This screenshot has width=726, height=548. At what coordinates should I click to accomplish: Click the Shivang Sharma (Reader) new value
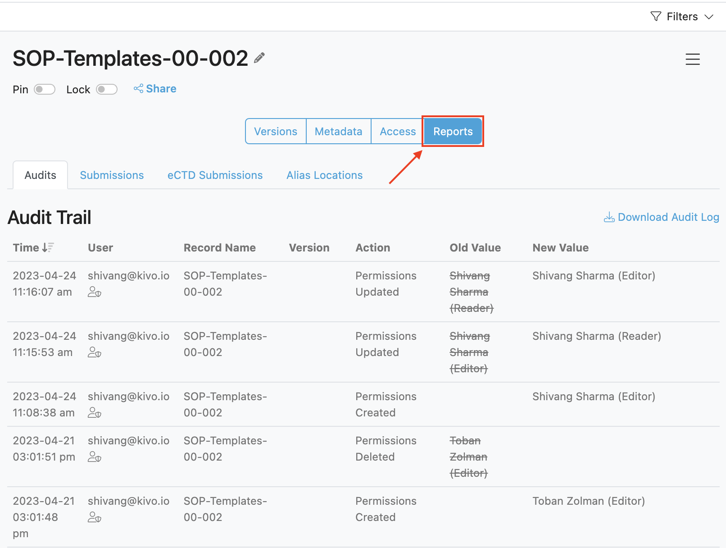[597, 336]
